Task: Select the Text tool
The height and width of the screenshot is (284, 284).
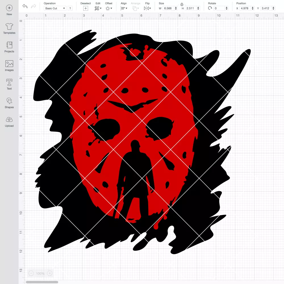Action: tap(9, 84)
